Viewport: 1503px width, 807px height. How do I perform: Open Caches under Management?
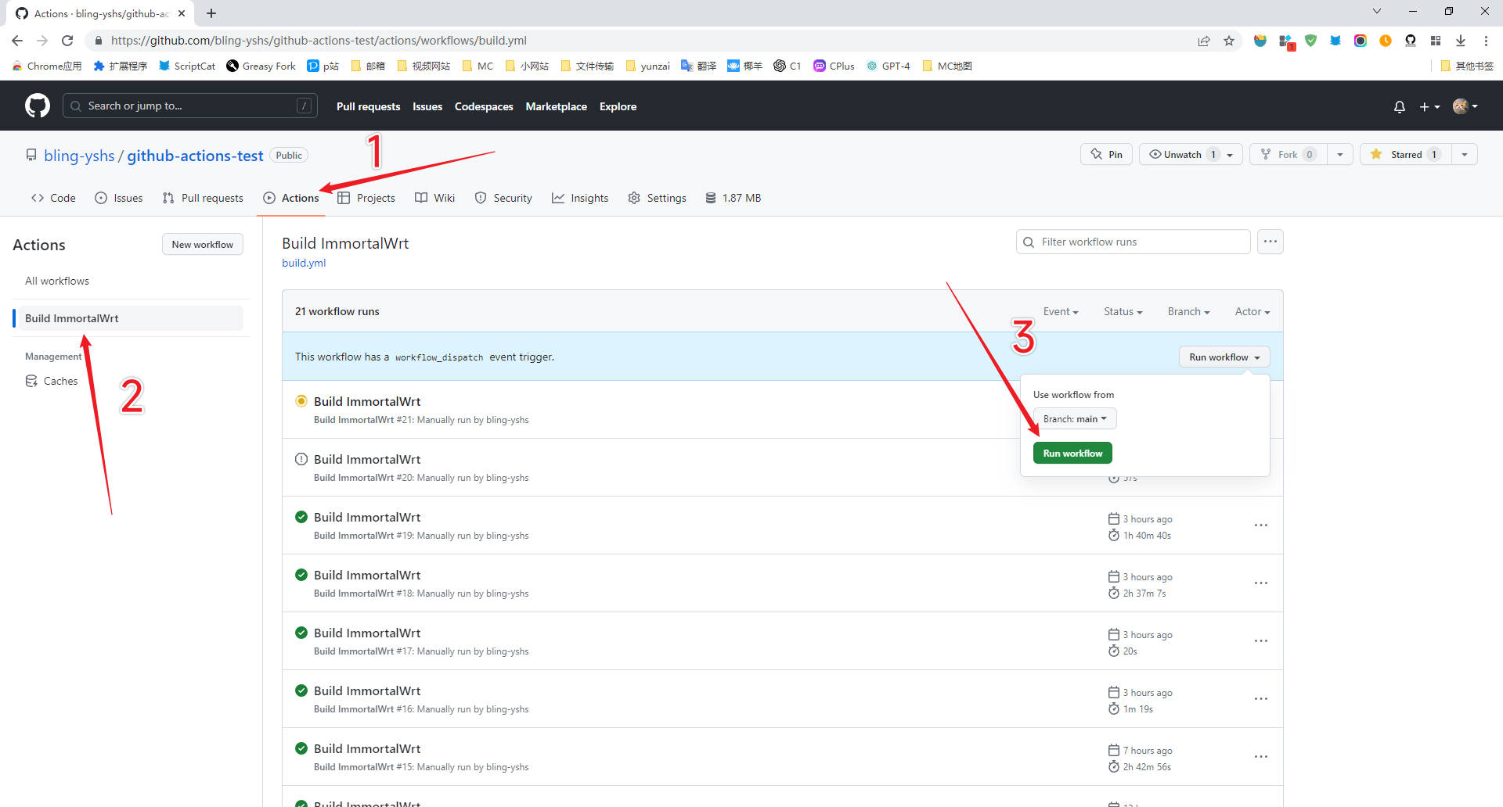(52, 381)
